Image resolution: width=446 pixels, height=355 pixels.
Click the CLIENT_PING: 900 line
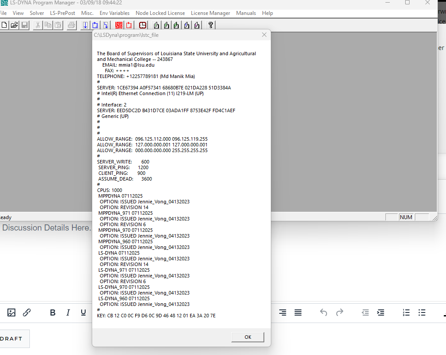click(122, 173)
